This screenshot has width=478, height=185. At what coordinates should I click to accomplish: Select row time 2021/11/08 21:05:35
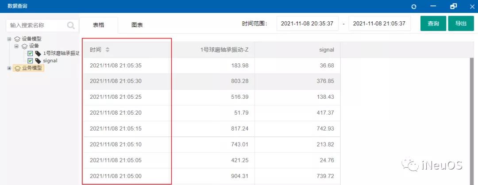click(116, 66)
